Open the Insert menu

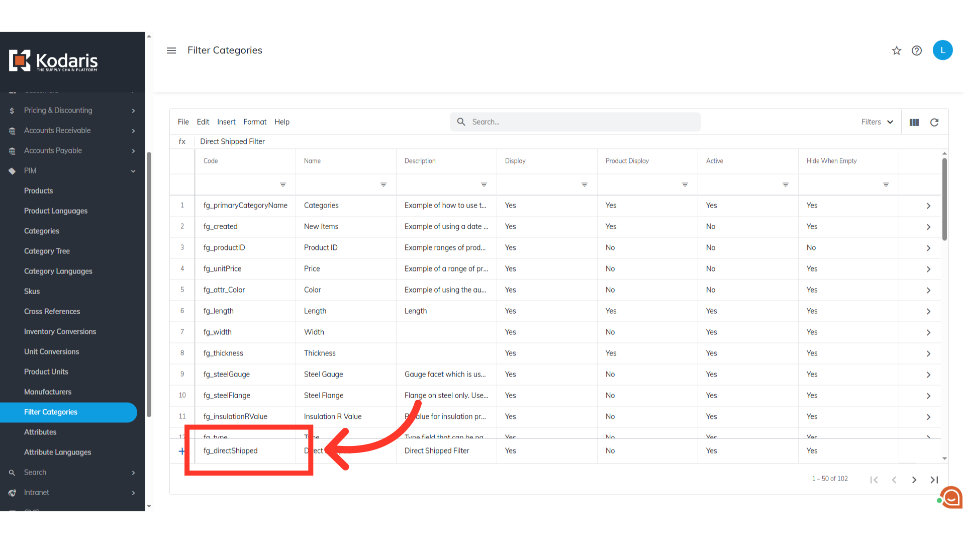click(x=226, y=122)
